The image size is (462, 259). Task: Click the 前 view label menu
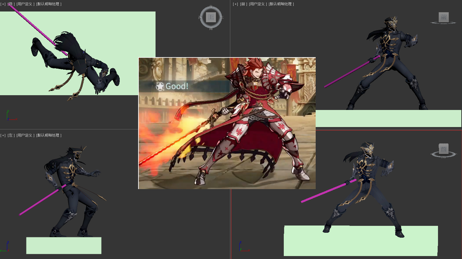click(243, 4)
